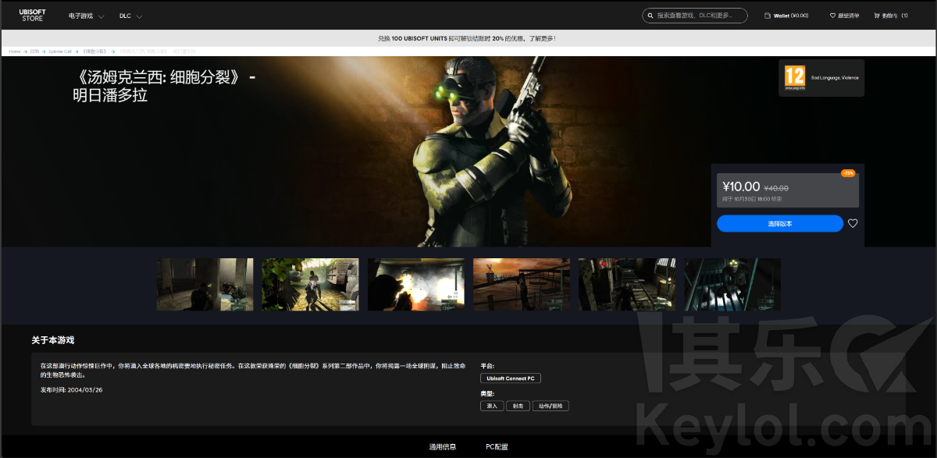937x458 pixels.
Task: Click the Ubisoft Store logo
Action: pyautogui.click(x=32, y=15)
